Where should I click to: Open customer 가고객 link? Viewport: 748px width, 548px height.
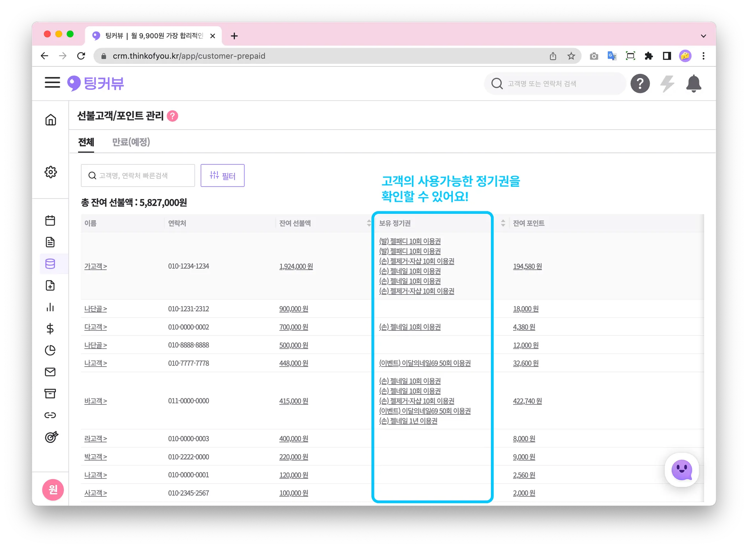[95, 266]
